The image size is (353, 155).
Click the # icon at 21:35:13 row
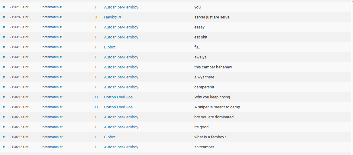4,97
